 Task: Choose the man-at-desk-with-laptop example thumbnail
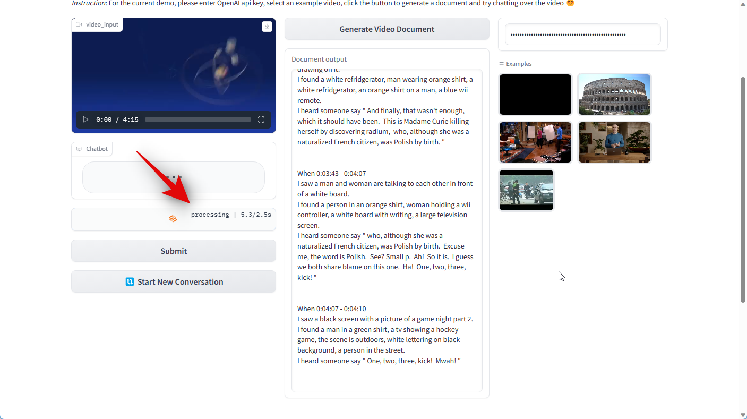coord(614,142)
